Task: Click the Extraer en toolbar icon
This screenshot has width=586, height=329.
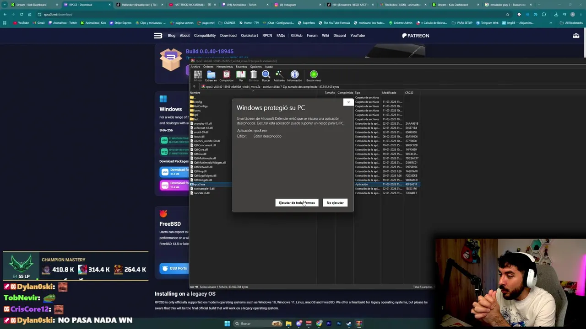Action: click(x=211, y=75)
